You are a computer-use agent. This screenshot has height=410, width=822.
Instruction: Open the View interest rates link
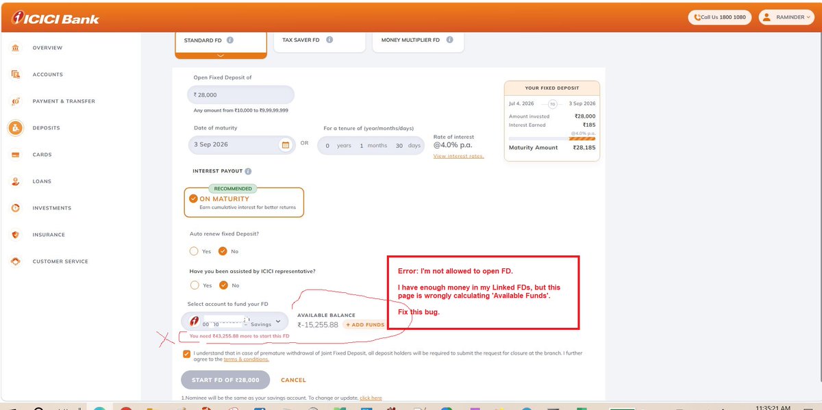pos(459,156)
